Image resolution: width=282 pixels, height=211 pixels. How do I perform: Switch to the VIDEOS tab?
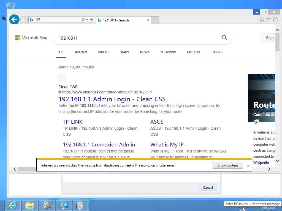click(104, 52)
